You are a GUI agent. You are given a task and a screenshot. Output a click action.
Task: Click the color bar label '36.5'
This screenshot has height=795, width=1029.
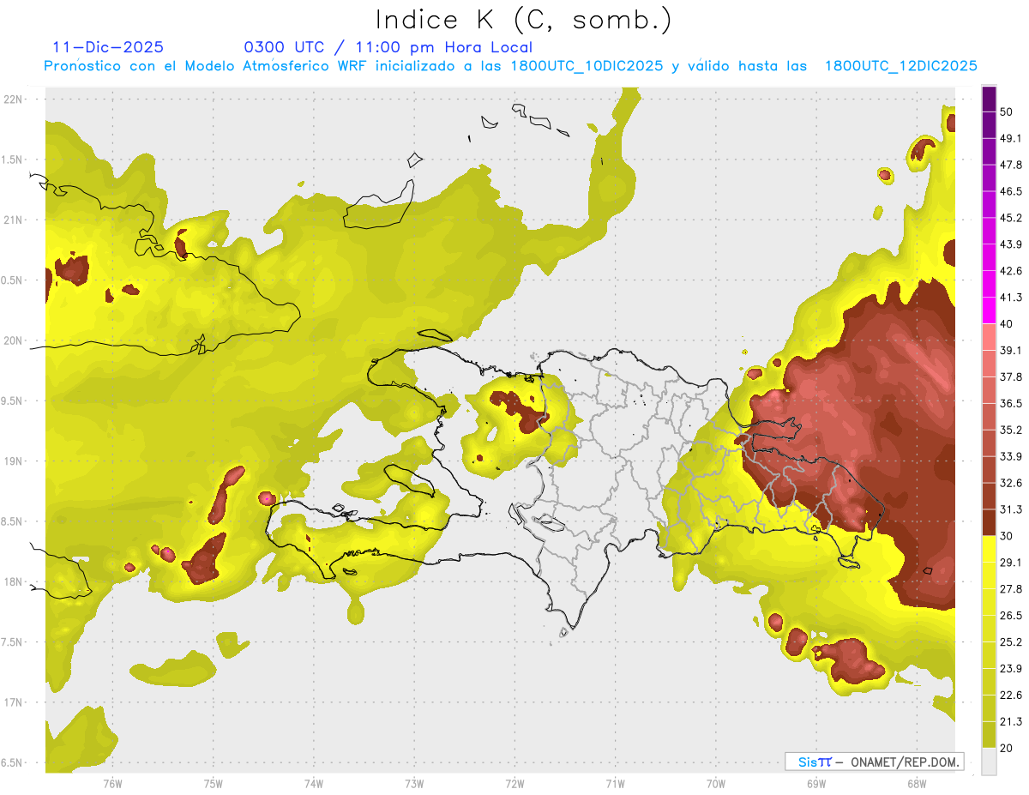(x=1011, y=403)
